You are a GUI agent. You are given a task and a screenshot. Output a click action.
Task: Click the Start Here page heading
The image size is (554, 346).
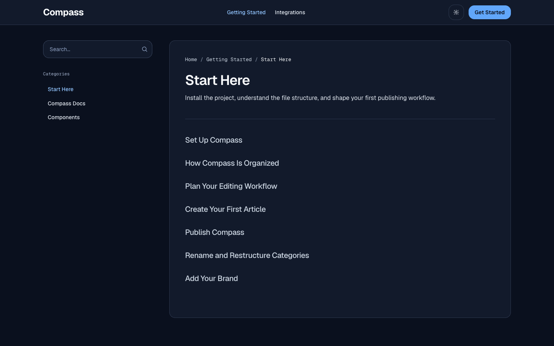(x=217, y=80)
